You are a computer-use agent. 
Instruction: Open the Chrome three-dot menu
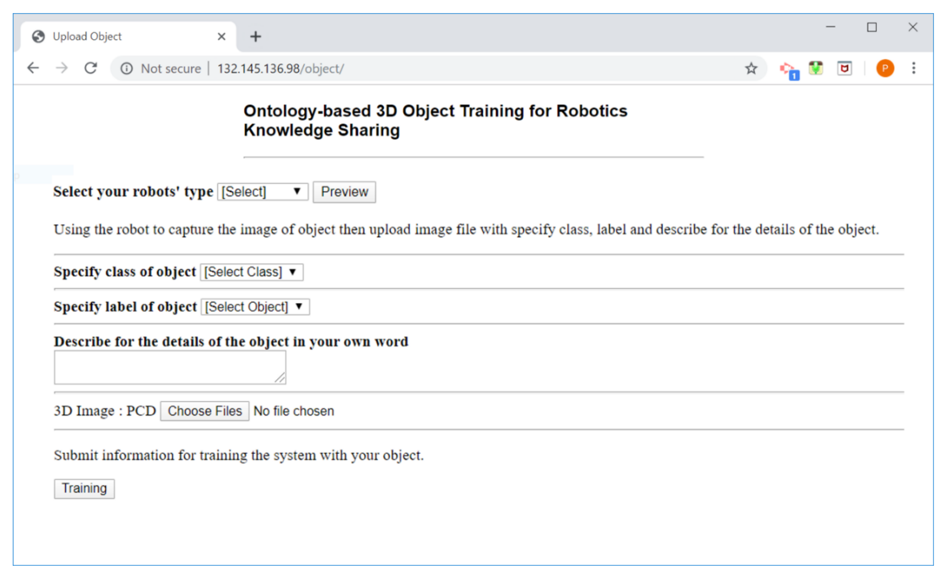913,68
